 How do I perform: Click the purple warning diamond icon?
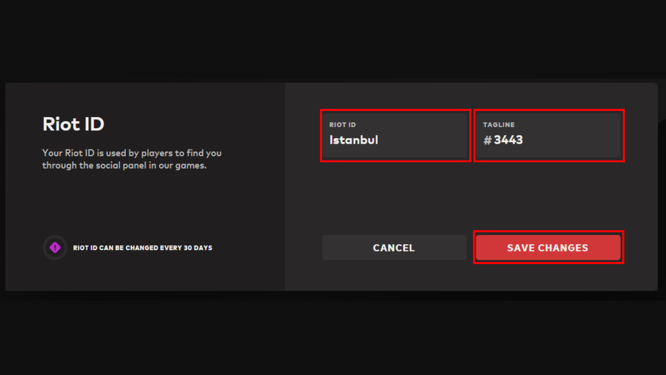click(55, 247)
